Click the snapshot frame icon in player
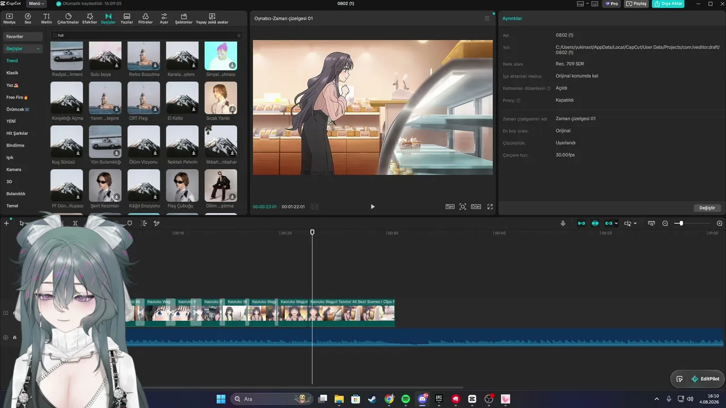The image size is (726, 408). (x=463, y=207)
